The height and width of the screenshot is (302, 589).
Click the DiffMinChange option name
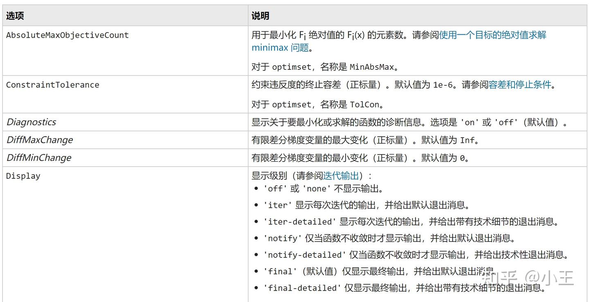point(38,158)
